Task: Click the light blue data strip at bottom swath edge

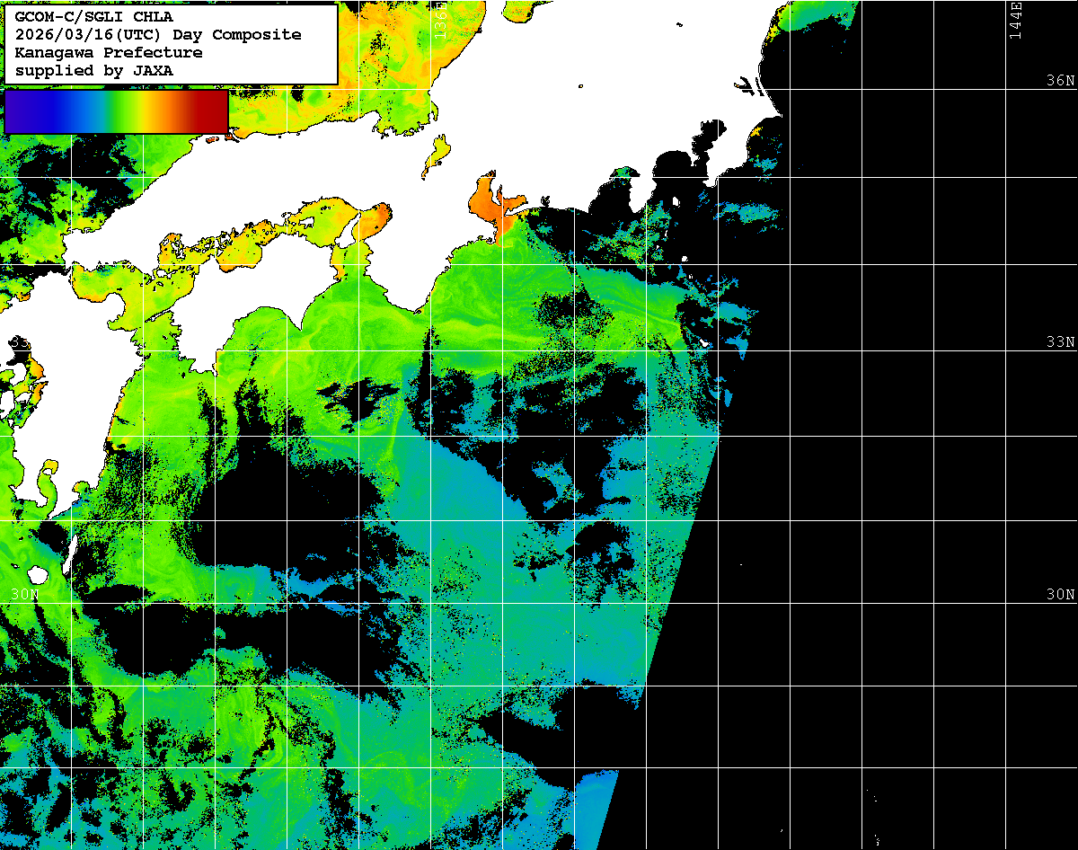Action: [x=594, y=809]
